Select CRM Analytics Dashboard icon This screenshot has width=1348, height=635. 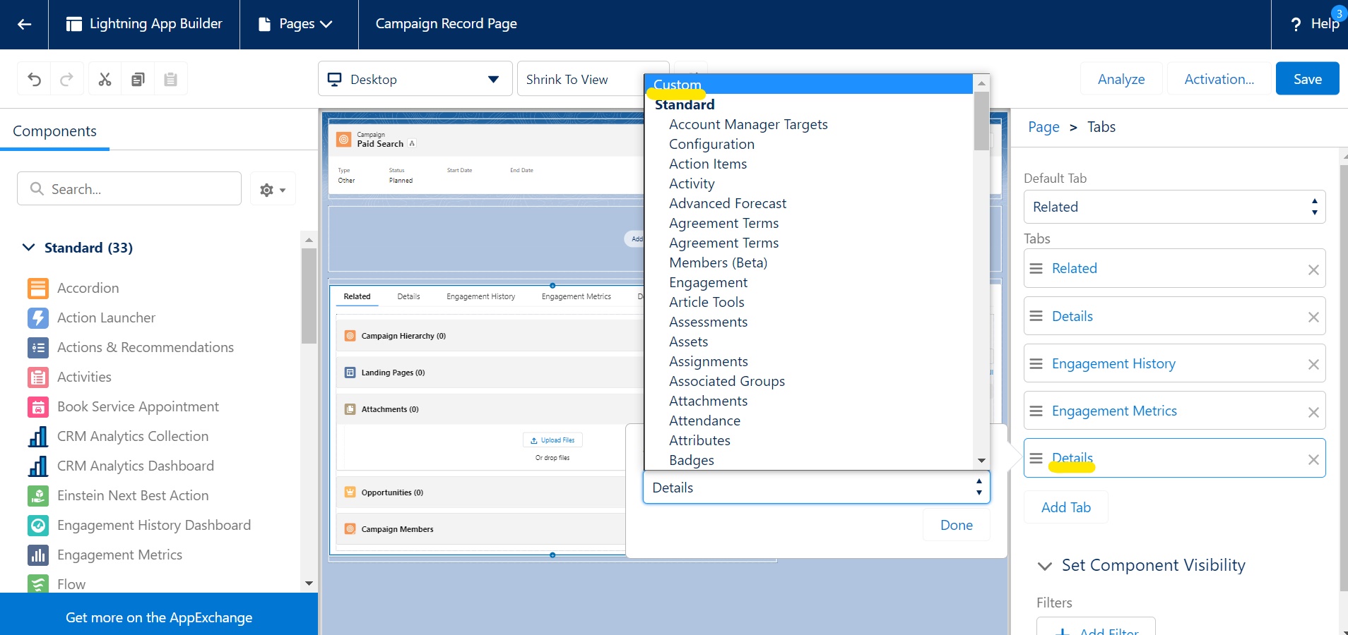click(x=38, y=466)
